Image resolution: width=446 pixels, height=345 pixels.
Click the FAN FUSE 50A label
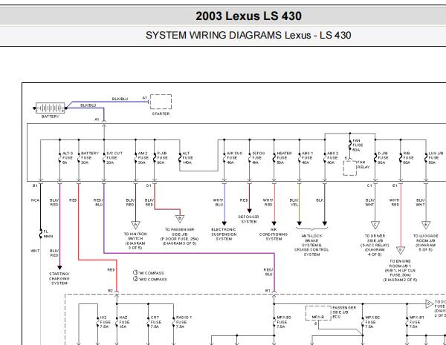click(358, 145)
